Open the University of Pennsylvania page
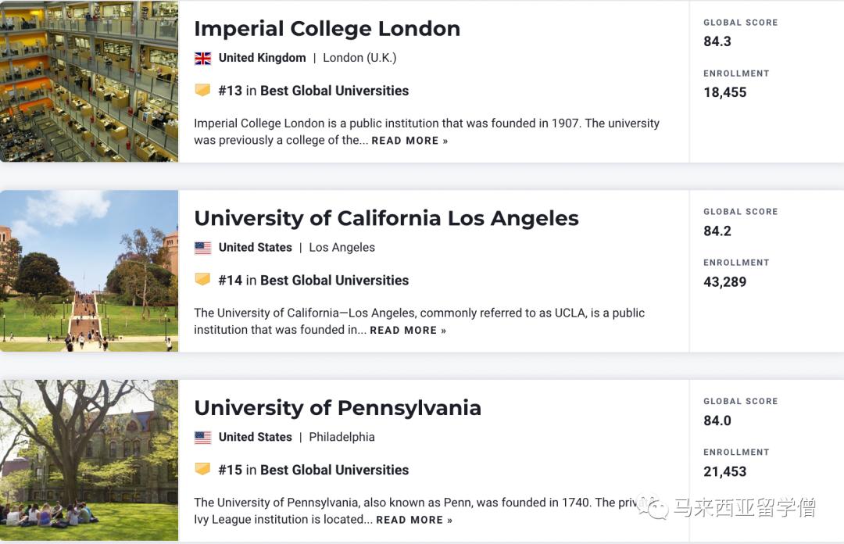Screen dimensions: 844x544 [x=338, y=407]
